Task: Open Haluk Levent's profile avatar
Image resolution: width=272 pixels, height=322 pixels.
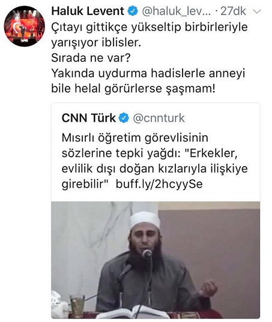Action: [x=24, y=26]
